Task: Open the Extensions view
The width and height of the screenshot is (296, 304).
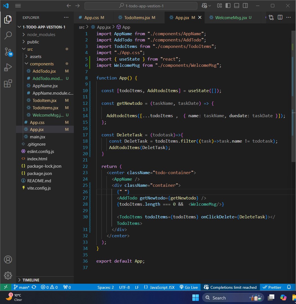Action: coord(8,84)
